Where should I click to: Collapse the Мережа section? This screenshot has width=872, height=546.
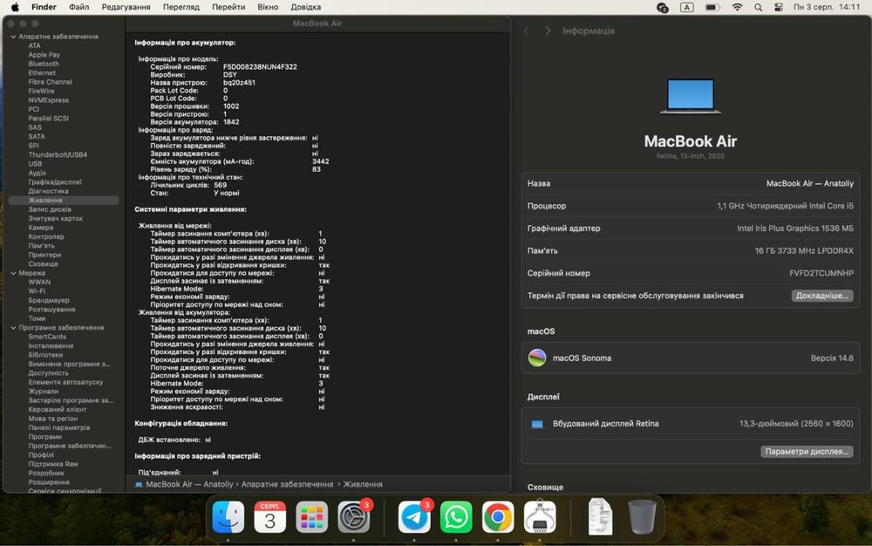pyautogui.click(x=13, y=273)
